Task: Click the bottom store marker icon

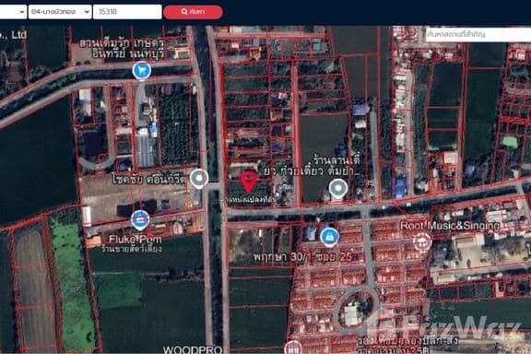Action: pos(293,348)
